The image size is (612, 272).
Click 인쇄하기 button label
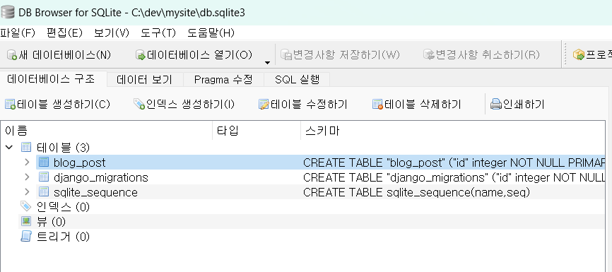[523, 104]
